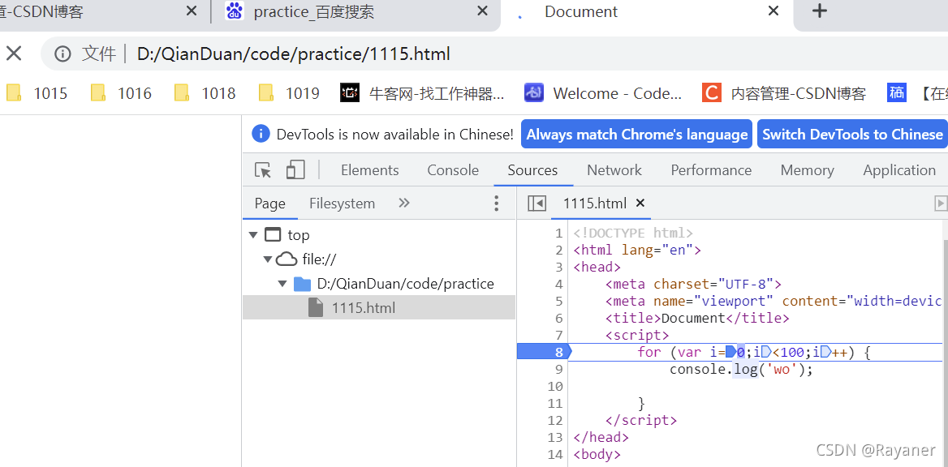Click the console.log('wo') code line
Screen dimensions: 948x467
click(741, 369)
